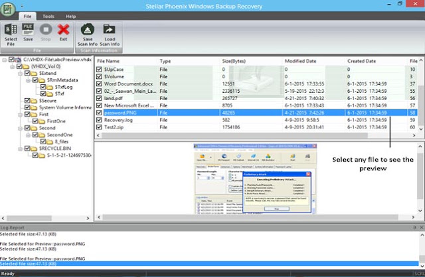Click the 12551 size cell

tap(228, 84)
